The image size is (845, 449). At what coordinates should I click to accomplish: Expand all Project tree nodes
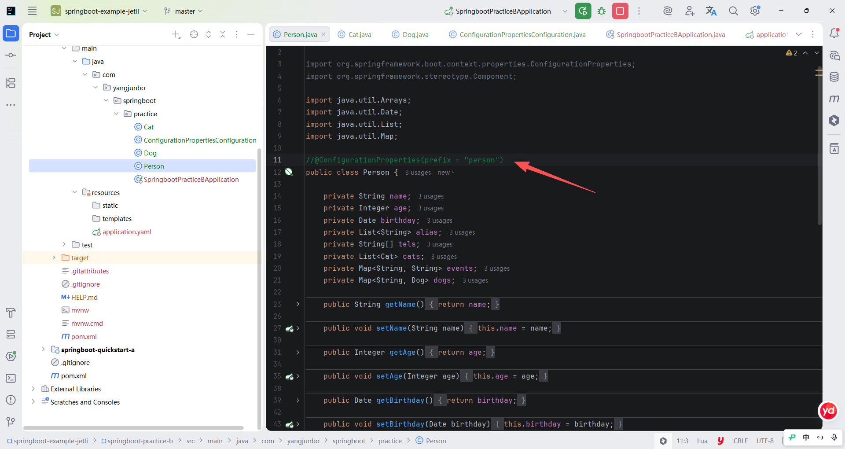click(x=209, y=34)
